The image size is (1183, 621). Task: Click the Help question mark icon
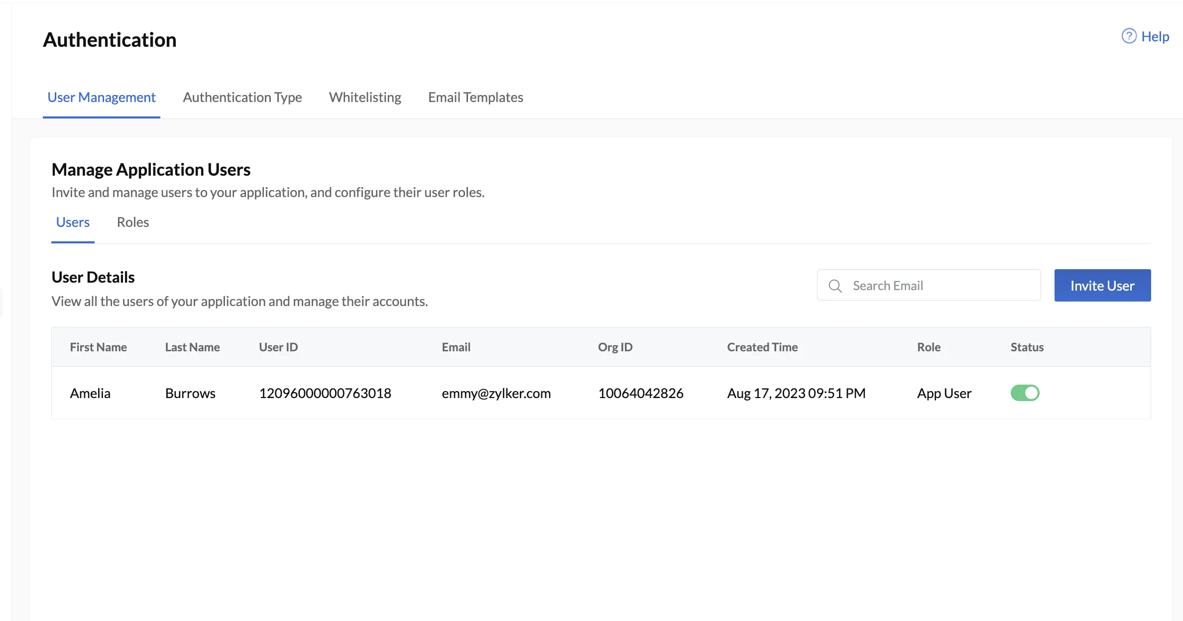pyautogui.click(x=1129, y=36)
